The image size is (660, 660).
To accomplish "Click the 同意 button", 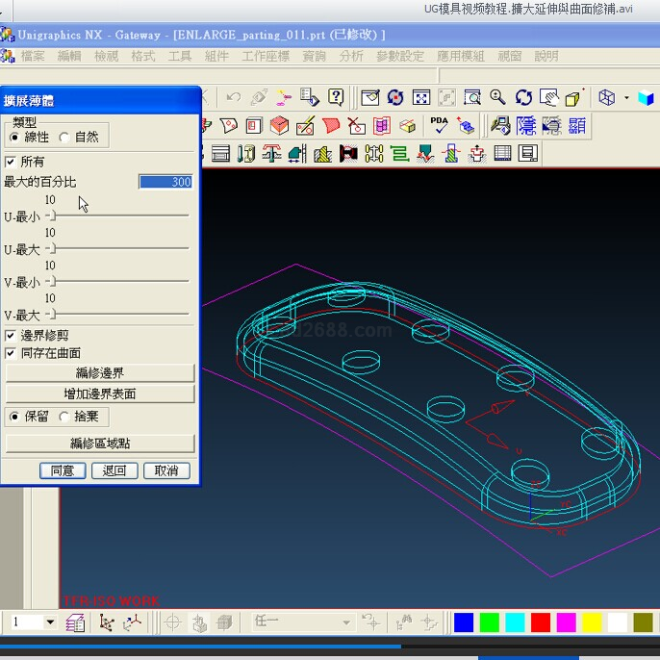I will [63, 470].
